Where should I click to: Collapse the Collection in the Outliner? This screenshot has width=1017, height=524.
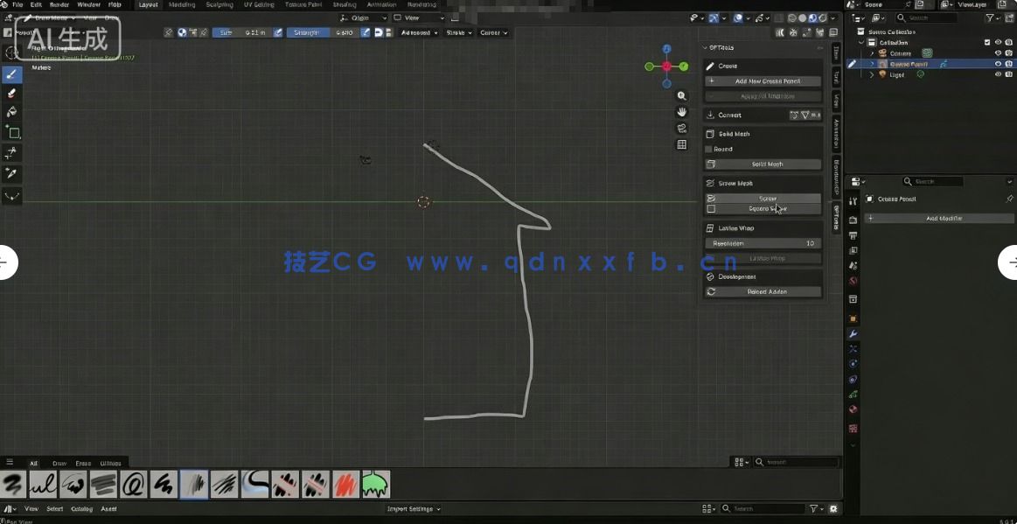(860, 41)
